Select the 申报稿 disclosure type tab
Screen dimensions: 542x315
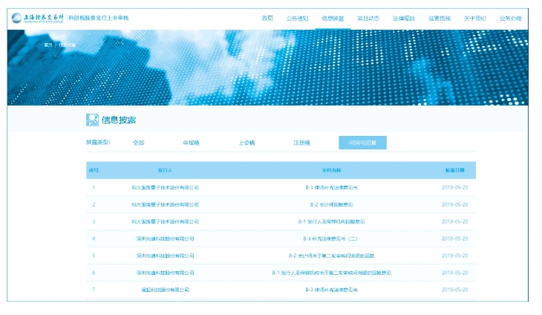(192, 143)
